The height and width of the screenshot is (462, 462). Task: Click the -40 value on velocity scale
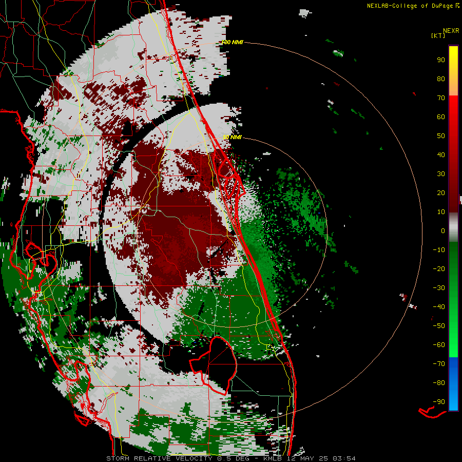[x=439, y=307]
